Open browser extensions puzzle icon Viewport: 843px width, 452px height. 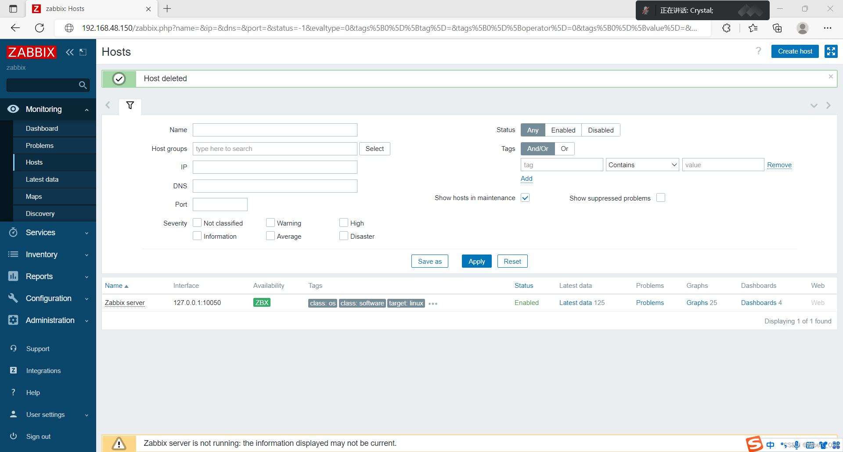pyautogui.click(x=727, y=28)
